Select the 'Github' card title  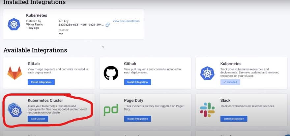point(130,64)
